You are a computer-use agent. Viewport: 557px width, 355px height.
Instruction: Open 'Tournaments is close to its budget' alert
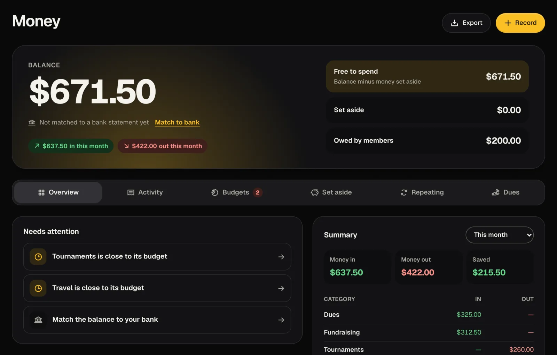click(x=157, y=257)
